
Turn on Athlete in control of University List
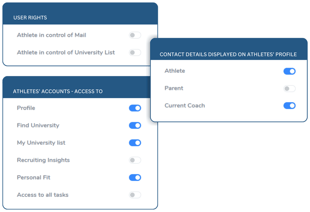pyautogui.click(x=135, y=52)
